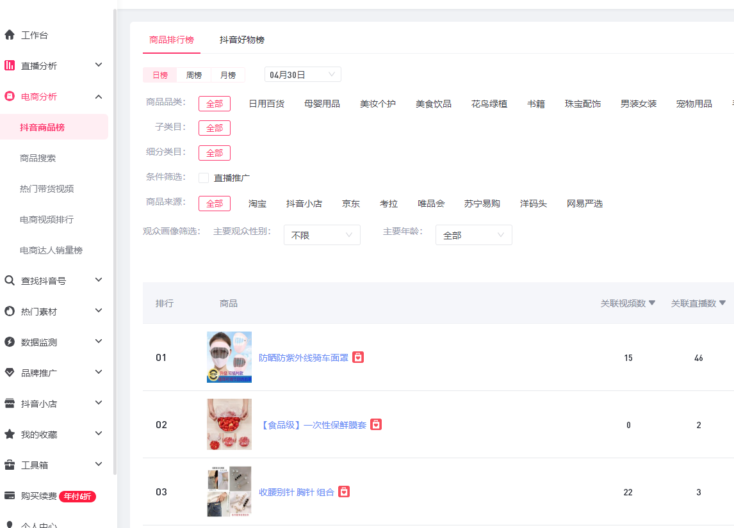Click the 电商分析 shopping bag icon
The width and height of the screenshot is (734, 528).
coord(10,97)
